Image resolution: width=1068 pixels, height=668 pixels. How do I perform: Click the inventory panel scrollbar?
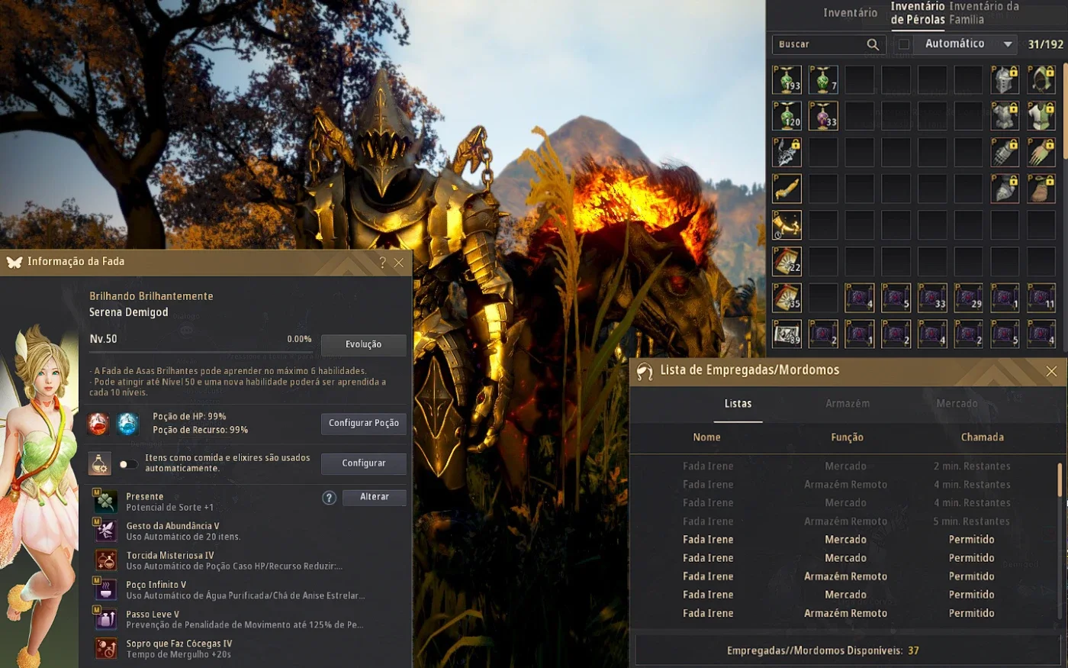pos(1064,111)
